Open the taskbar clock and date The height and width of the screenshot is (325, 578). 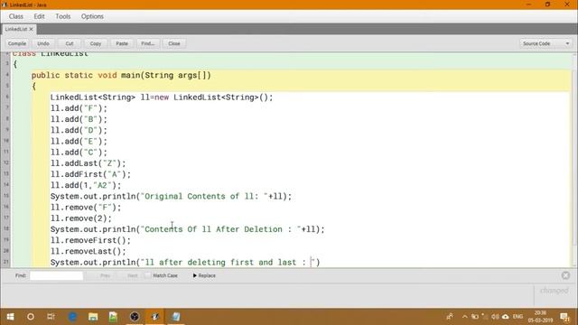coord(540,317)
